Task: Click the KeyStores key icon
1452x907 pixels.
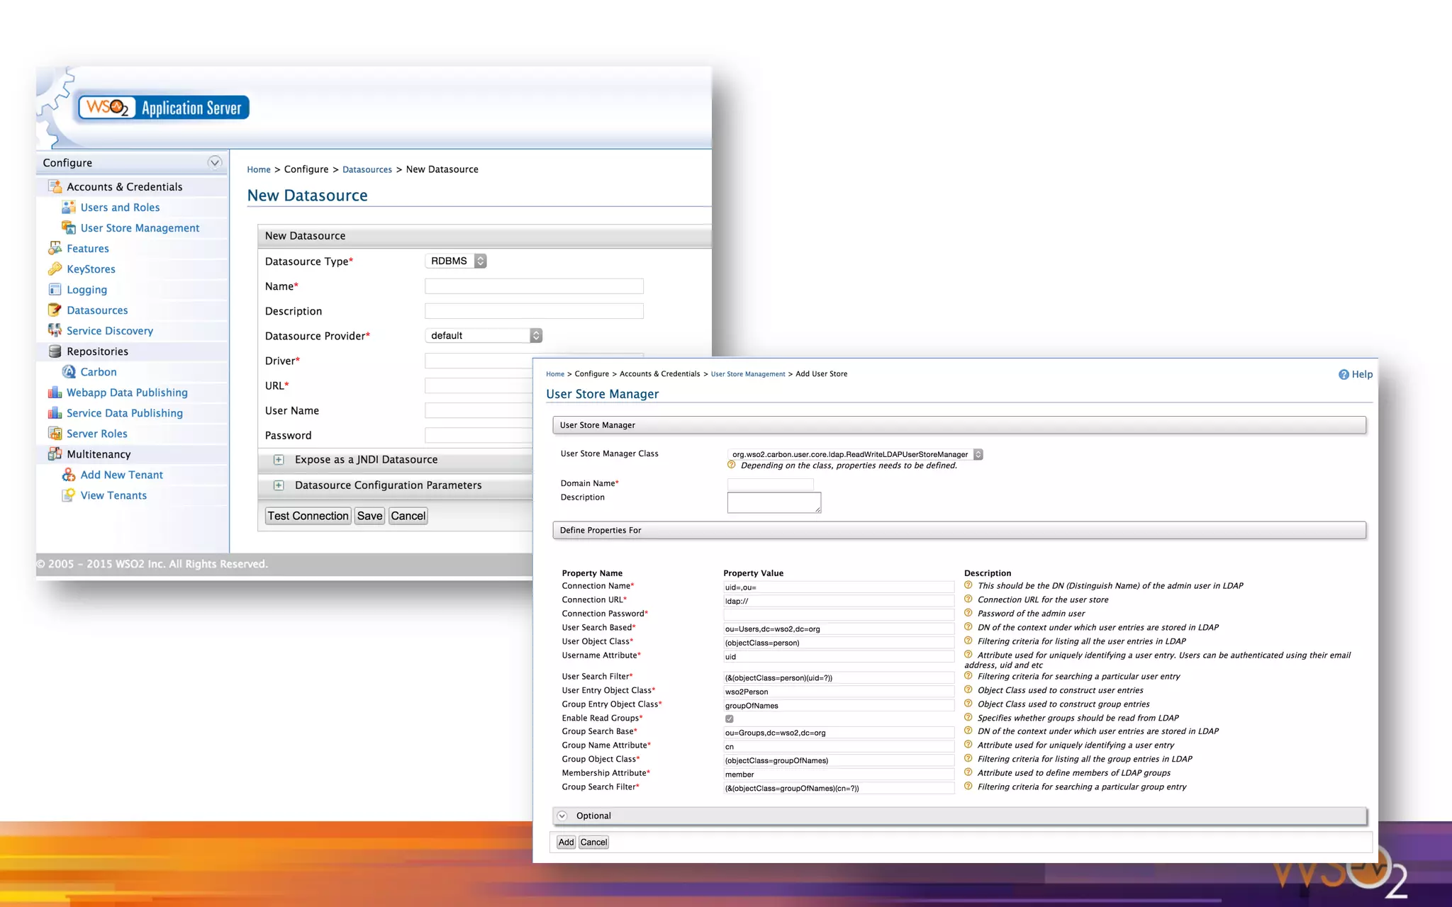Action: tap(55, 269)
